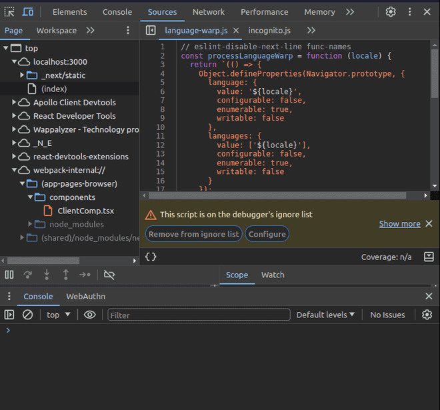Toggle the device toolbar icon
Screen dimensions: 440x410
pyautogui.click(x=28, y=12)
